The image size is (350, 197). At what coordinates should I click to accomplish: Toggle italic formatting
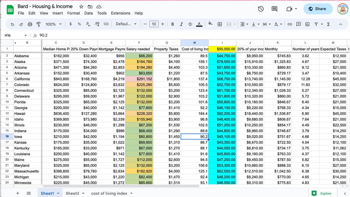tap(181, 24)
